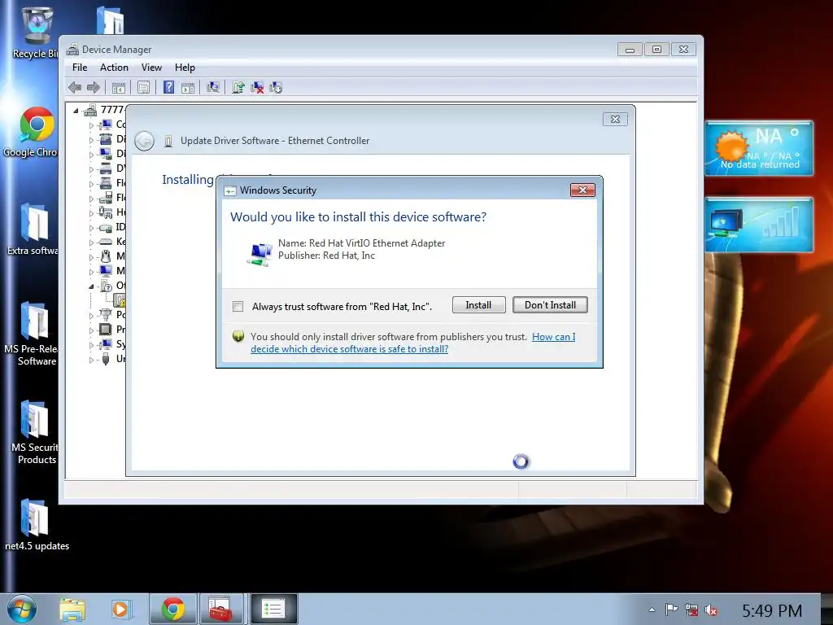833x625 pixels.
Task: Click the muted volume icon in system tray
Action: click(x=711, y=610)
